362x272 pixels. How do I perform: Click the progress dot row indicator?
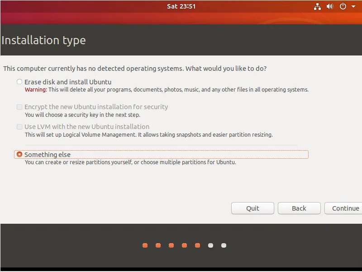point(184,245)
